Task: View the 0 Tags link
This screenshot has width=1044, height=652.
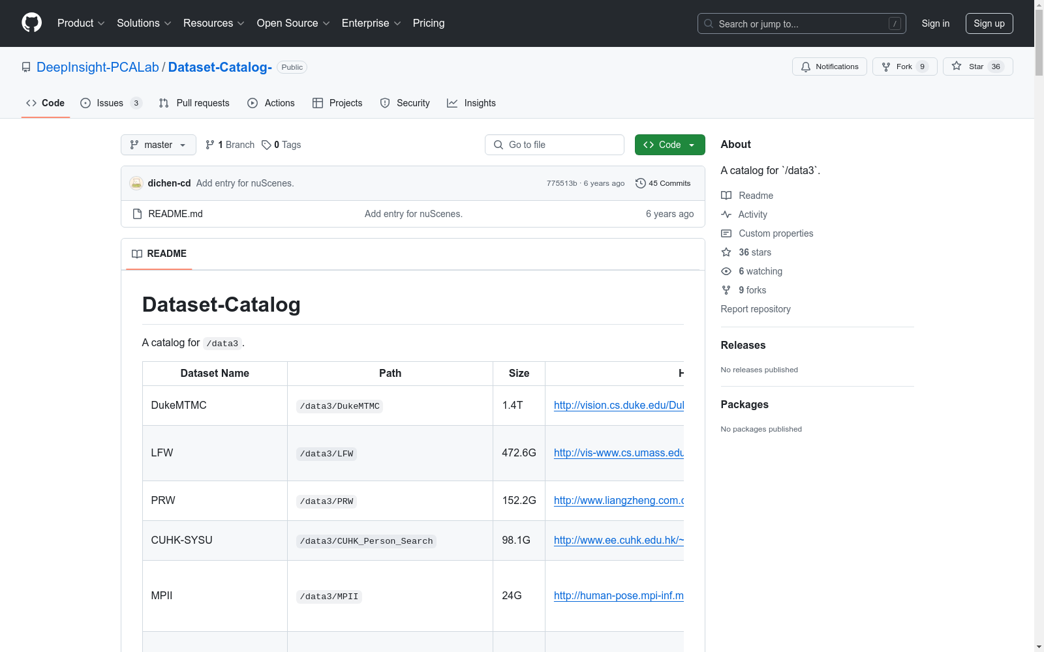Action: click(281, 145)
